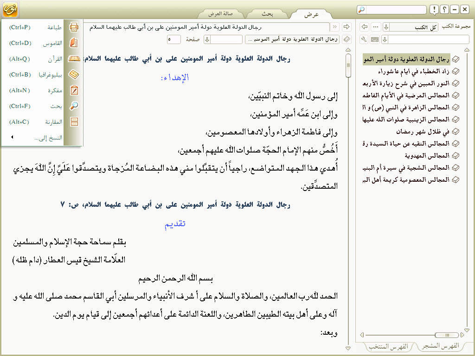
Task: Open the on-screen keyboard icon
Action: (x=374, y=40)
